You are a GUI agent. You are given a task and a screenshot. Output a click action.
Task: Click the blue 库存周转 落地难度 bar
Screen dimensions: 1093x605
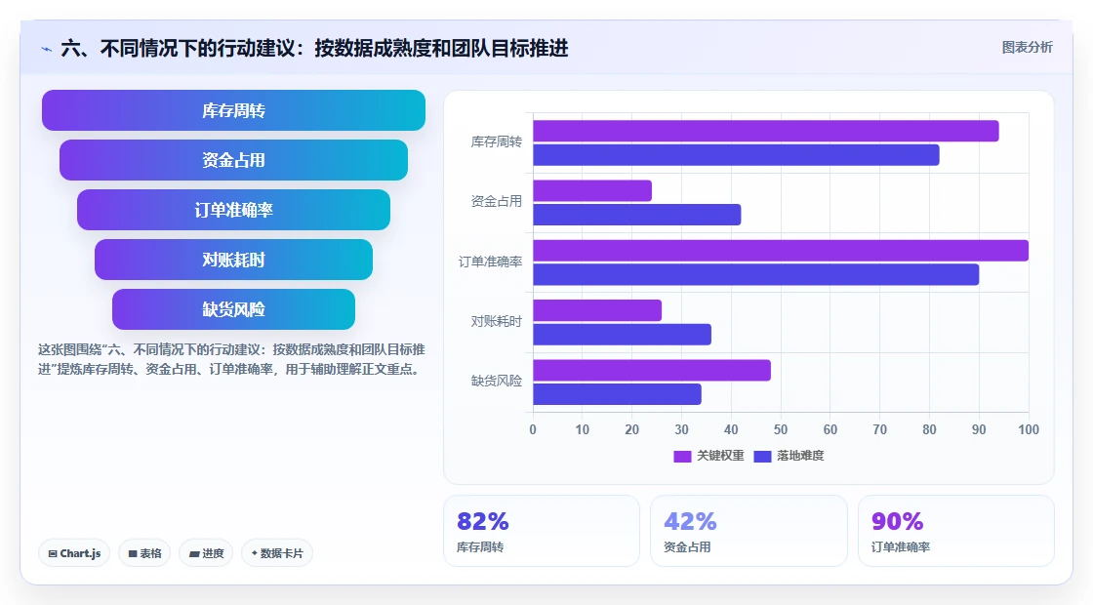(736, 155)
